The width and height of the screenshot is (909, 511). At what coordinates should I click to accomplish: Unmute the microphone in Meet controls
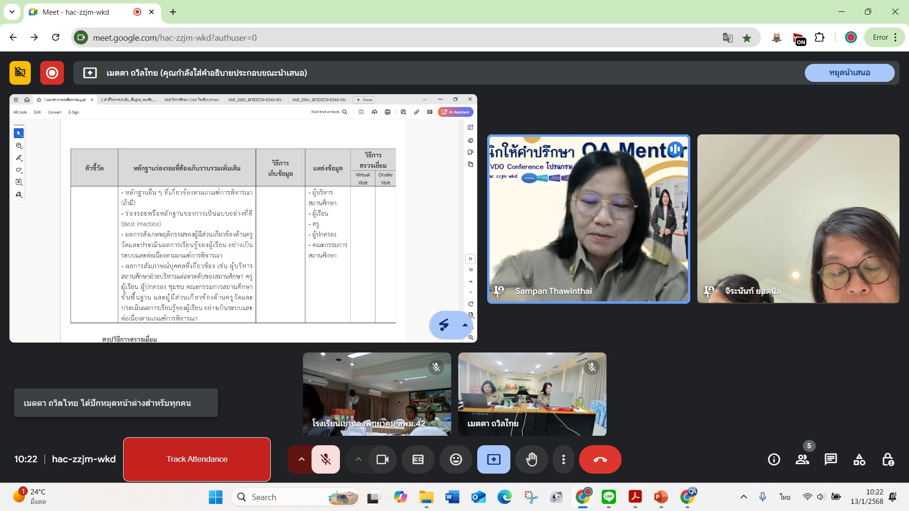(325, 459)
